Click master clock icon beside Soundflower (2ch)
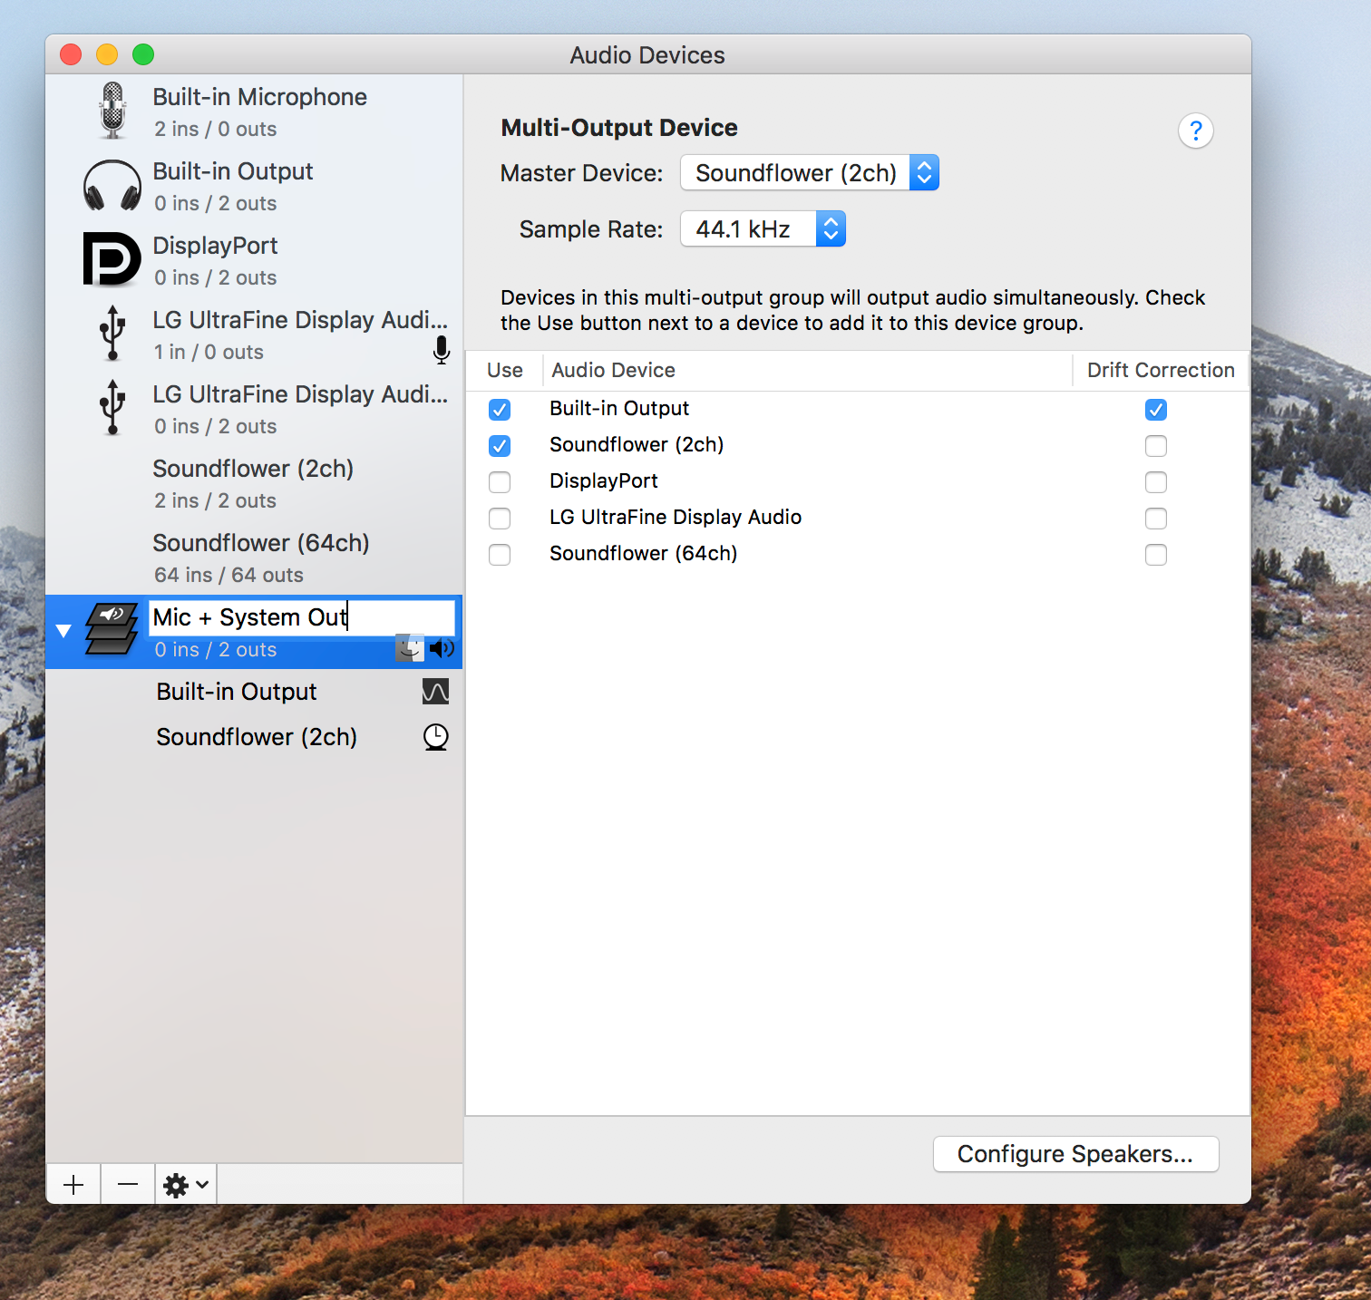Image resolution: width=1371 pixels, height=1300 pixels. pyautogui.click(x=436, y=737)
